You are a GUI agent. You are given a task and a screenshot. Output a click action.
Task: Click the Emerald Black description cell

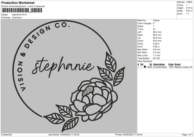160,67
